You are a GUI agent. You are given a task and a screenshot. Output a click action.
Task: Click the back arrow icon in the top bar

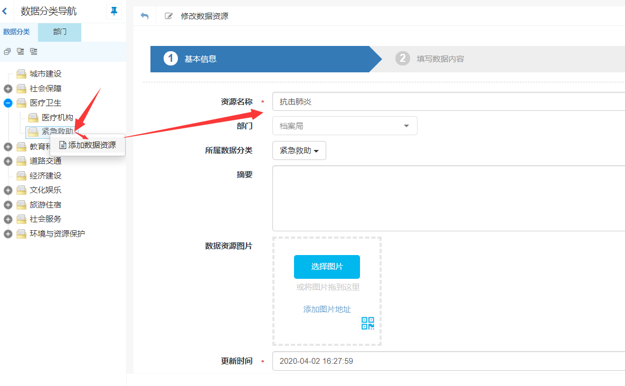tap(145, 16)
